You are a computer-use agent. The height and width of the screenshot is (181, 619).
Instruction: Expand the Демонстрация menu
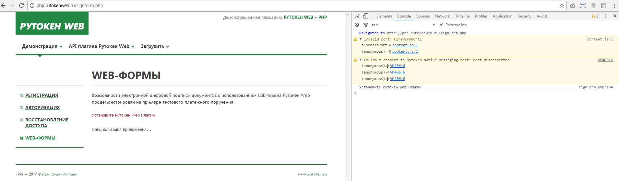[42, 46]
